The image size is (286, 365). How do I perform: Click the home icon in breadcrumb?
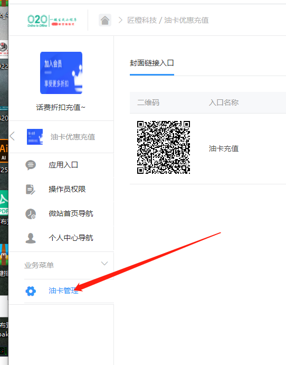tap(105, 20)
